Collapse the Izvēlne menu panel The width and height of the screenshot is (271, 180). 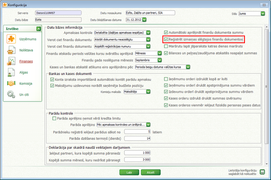pyautogui.click(x=38, y=29)
